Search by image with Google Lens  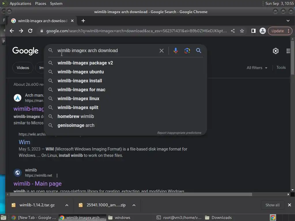[187, 51]
